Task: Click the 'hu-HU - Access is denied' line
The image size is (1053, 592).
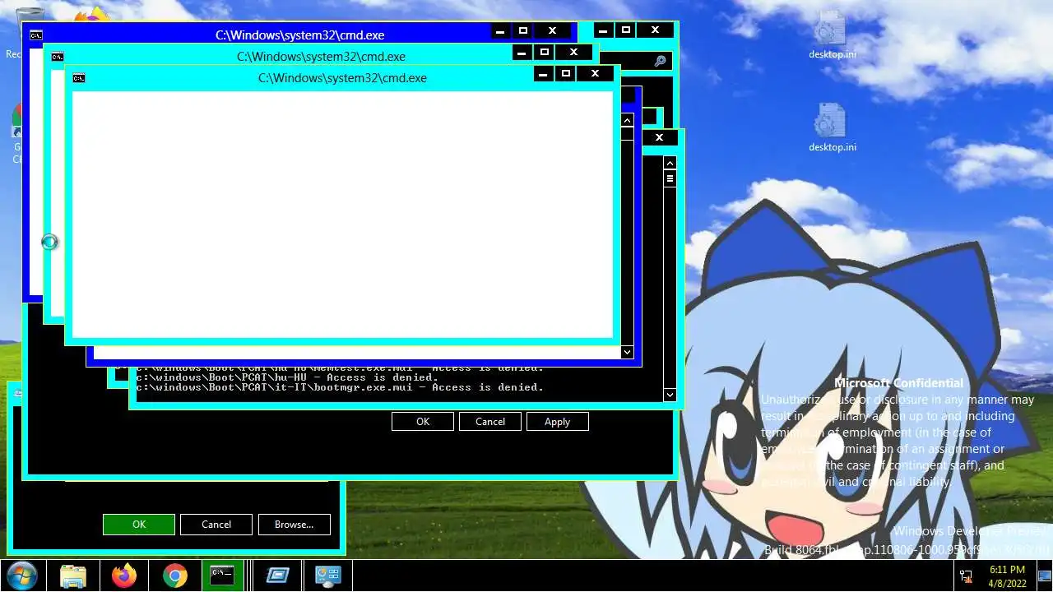Action: point(287,377)
